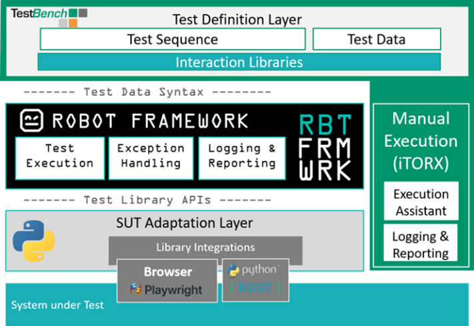Click the ROBOT FRAMEWORK heading text

point(150,121)
